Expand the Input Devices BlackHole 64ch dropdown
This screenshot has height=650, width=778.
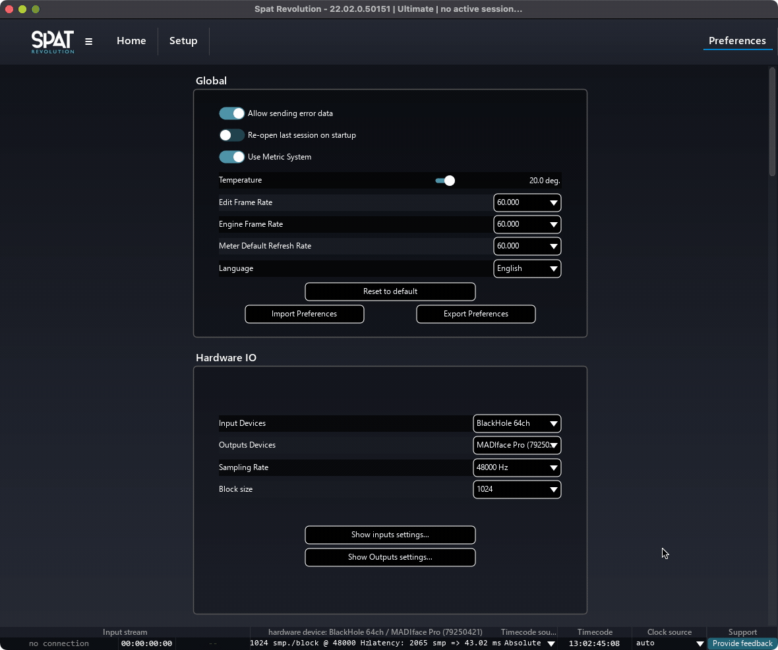pos(517,423)
